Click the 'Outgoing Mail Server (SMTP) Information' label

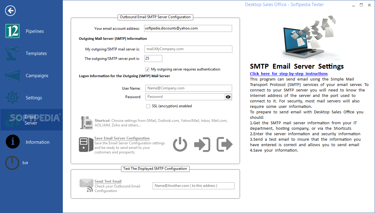coord(113,39)
